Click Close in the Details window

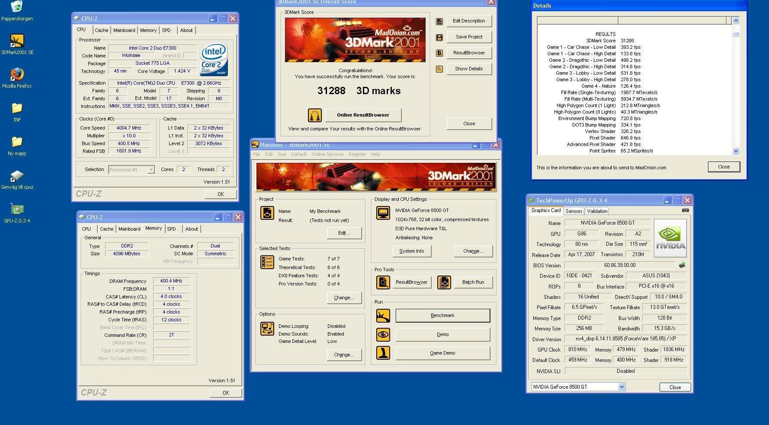(724, 167)
